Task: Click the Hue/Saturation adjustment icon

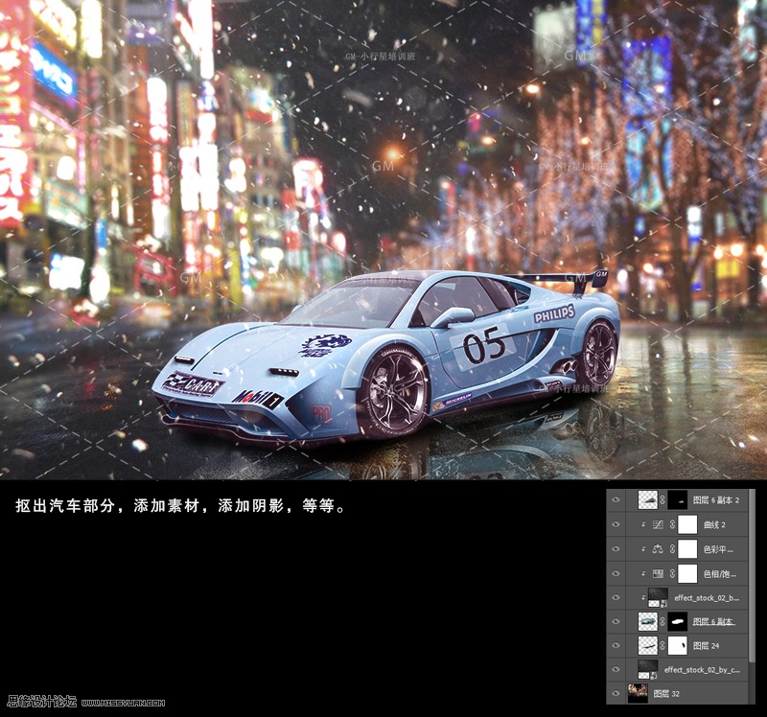Action: click(658, 573)
